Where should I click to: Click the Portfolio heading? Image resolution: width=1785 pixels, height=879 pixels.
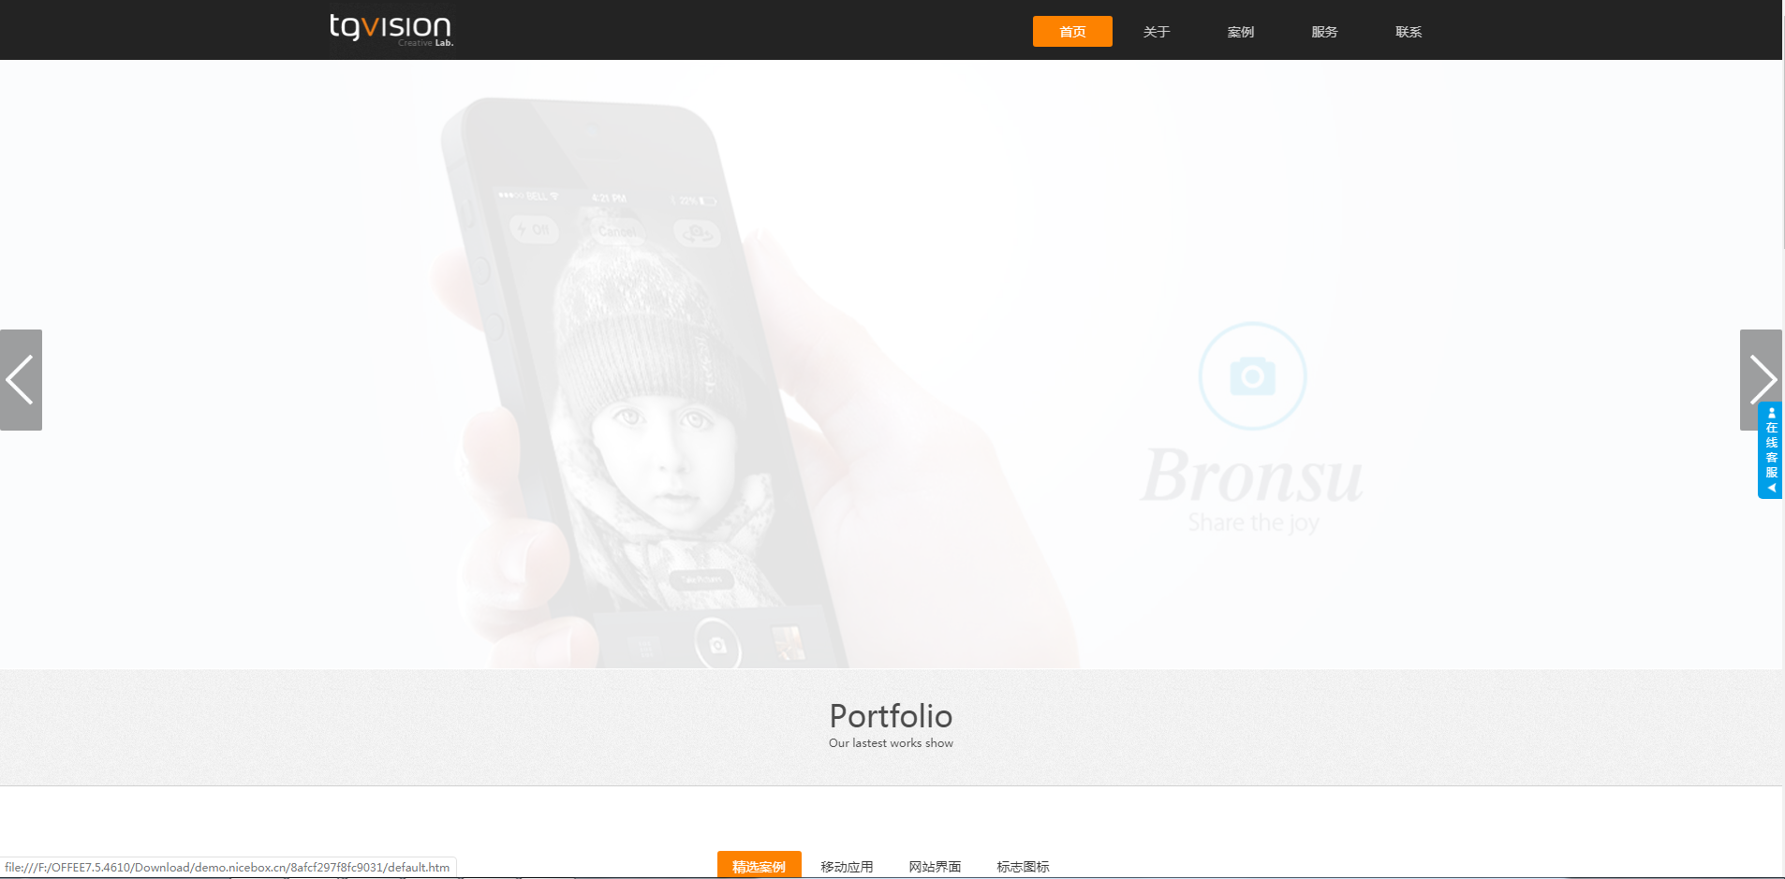tap(891, 716)
